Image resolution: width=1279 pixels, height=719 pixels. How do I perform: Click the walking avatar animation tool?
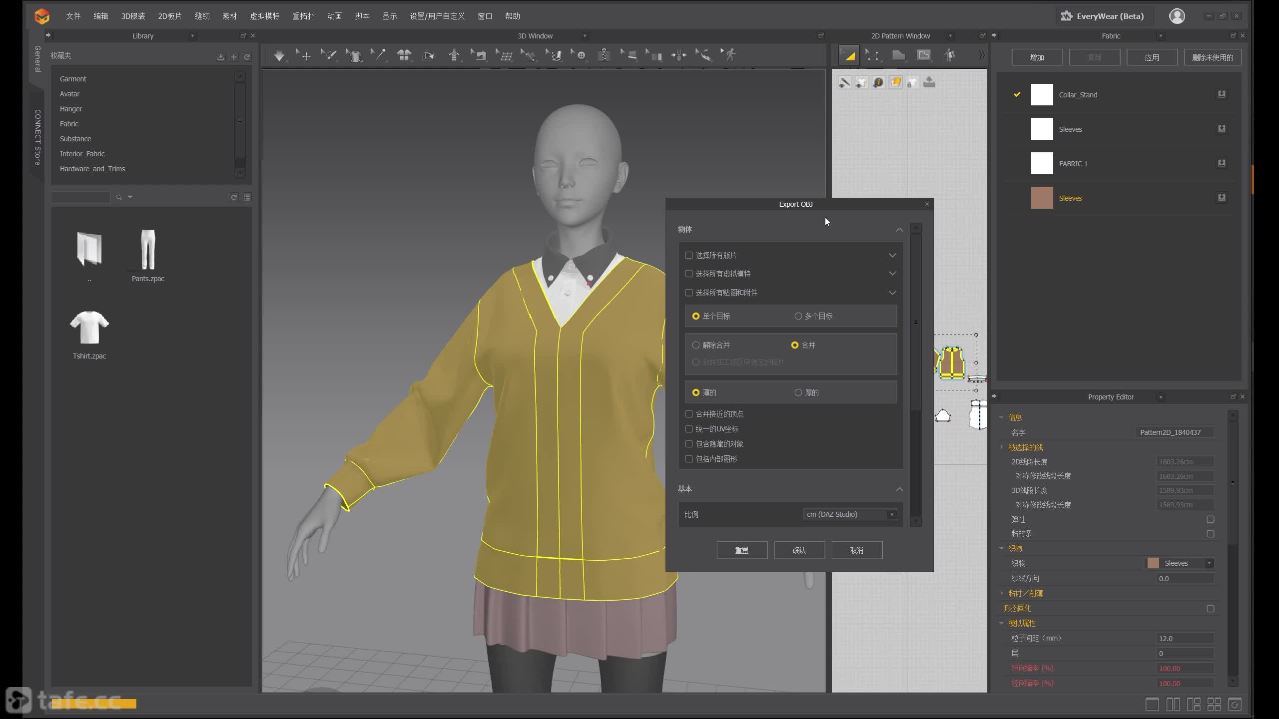[x=728, y=55]
